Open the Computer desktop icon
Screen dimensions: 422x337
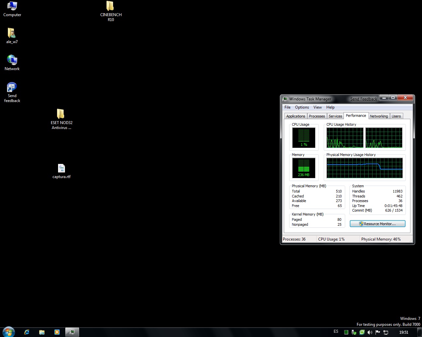coord(12,9)
